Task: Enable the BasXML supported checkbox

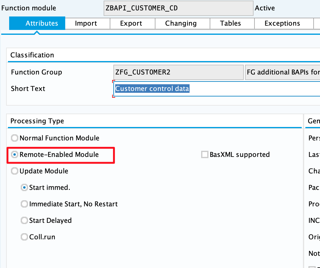Action: click(x=205, y=155)
